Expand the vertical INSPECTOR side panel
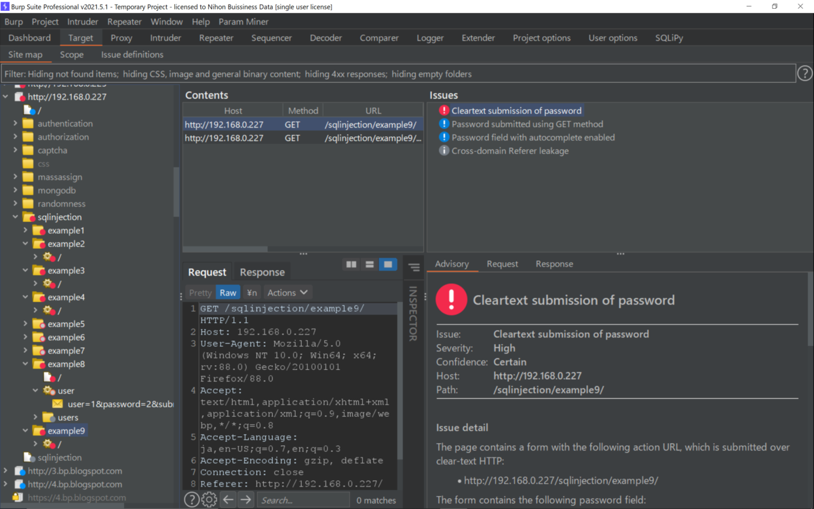The width and height of the screenshot is (814, 509). (x=412, y=314)
